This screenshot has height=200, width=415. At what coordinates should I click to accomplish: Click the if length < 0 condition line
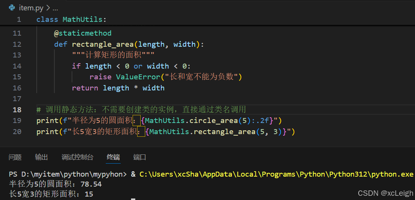(x=131, y=66)
